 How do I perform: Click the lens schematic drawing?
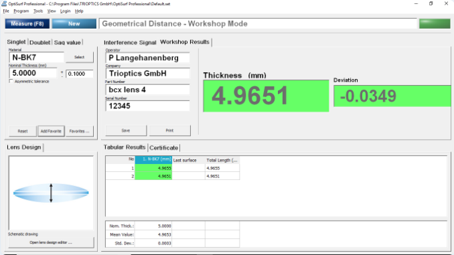(x=51, y=193)
